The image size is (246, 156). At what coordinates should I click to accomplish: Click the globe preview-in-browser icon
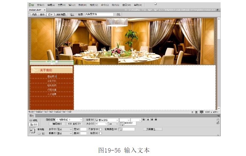(x=72, y=15)
